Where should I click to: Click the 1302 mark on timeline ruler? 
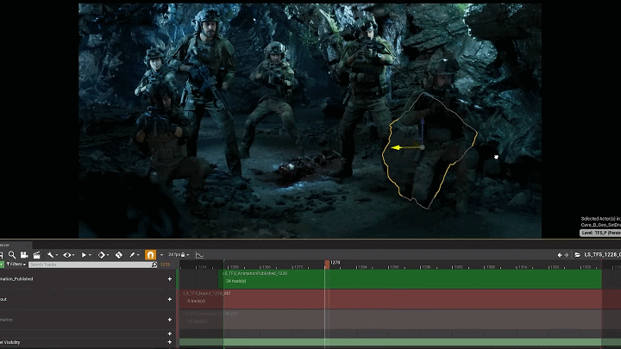(458, 267)
